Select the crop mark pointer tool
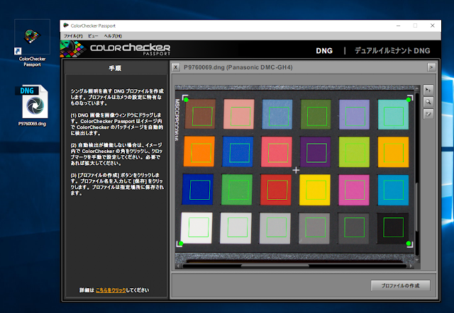The image size is (454, 313). click(428, 90)
